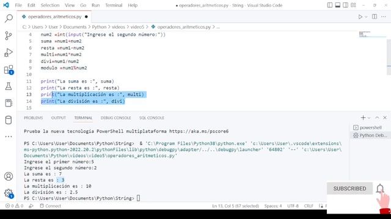Click the notification bell icon
Viewport: 391px width, 219px height.
pyautogui.click(x=380, y=189)
